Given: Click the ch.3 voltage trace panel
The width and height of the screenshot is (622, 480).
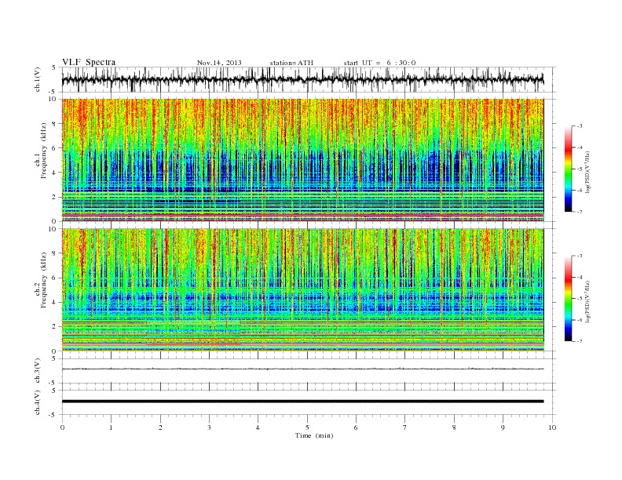Looking at the screenshot, I should (309, 371).
